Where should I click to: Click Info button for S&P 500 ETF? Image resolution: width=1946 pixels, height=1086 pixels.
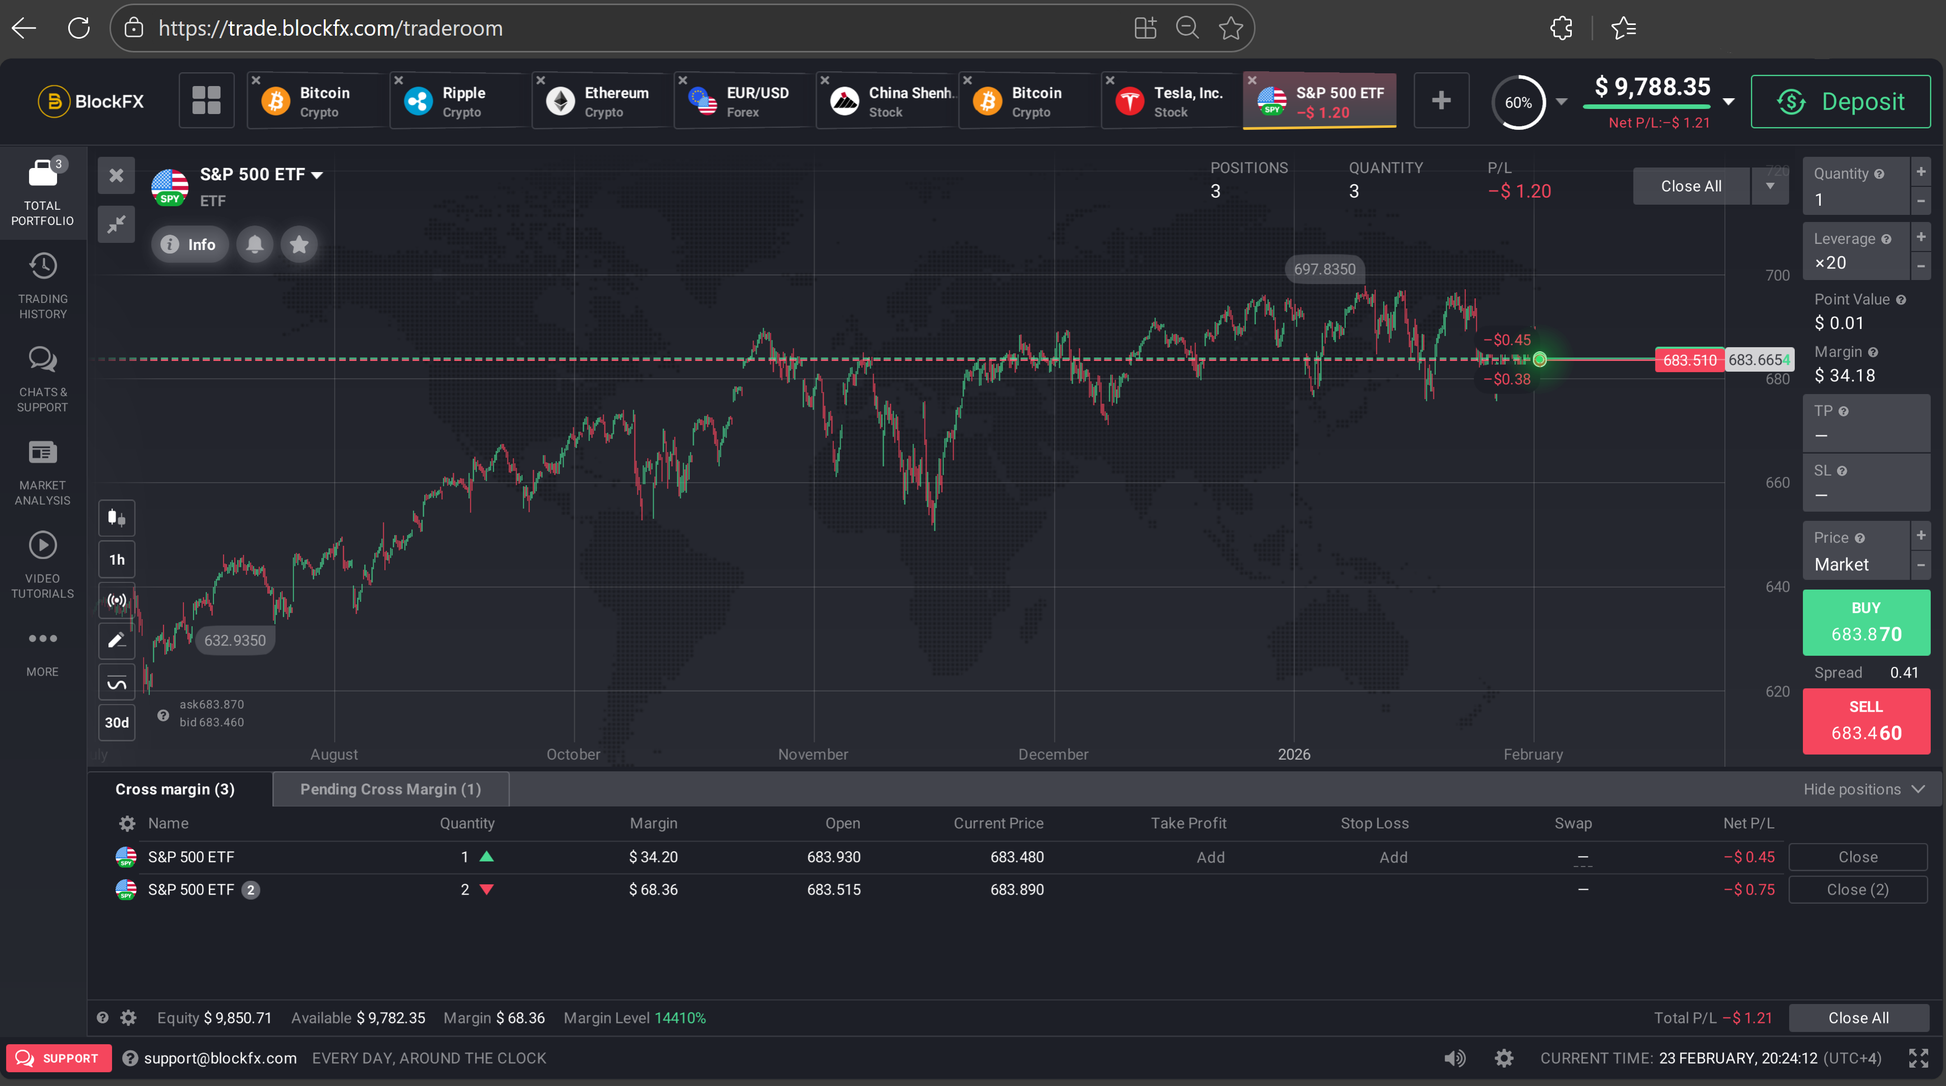point(189,244)
